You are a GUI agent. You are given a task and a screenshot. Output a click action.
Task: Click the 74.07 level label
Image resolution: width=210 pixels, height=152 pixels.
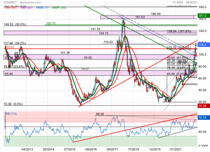pyautogui.click(x=85, y=69)
